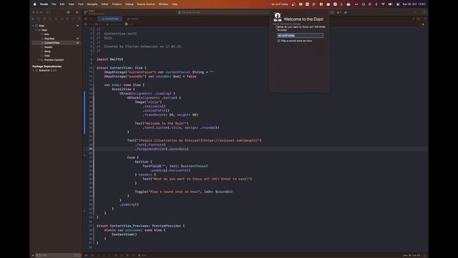Select Assets in the project navigator

coord(48,47)
